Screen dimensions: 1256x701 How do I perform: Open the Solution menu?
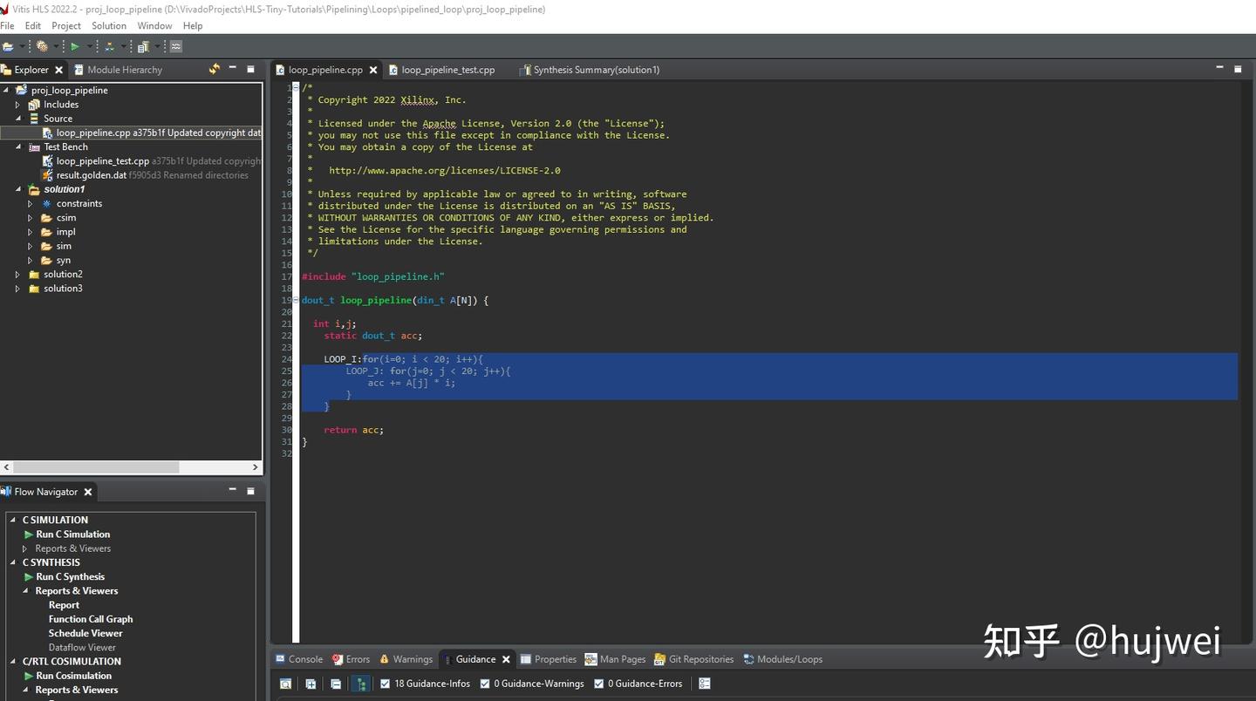point(109,26)
